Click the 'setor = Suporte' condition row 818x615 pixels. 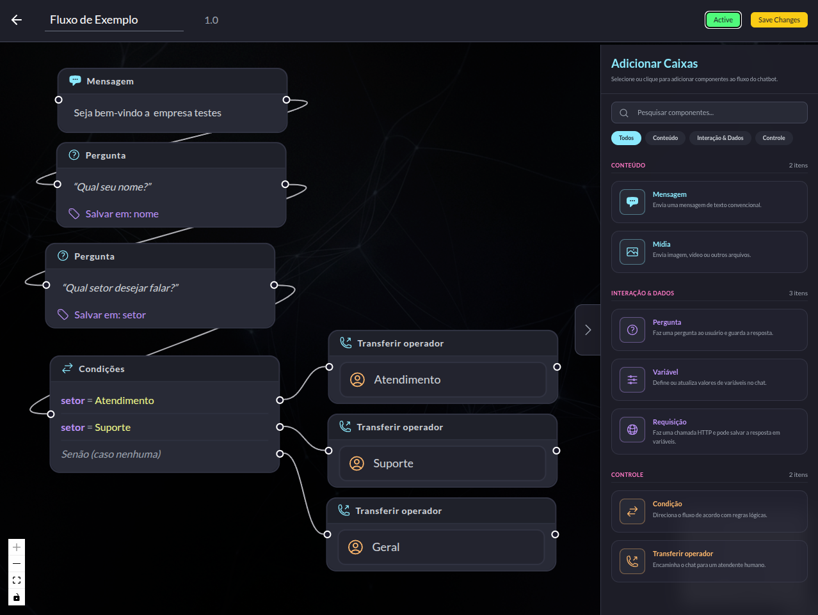pos(164,427)
